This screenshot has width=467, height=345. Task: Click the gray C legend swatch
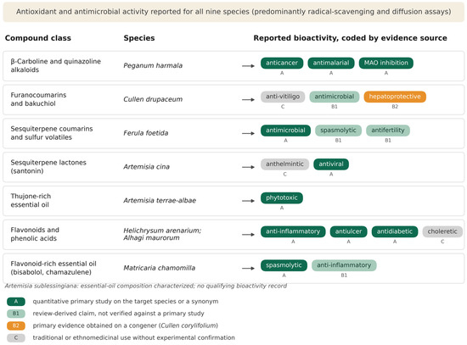[x=16, y=338]
